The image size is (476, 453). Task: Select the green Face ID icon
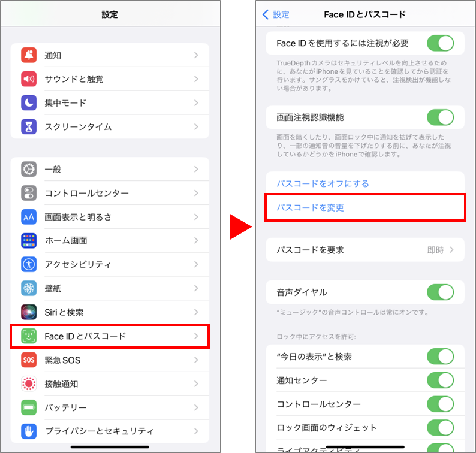pos(29,336)
